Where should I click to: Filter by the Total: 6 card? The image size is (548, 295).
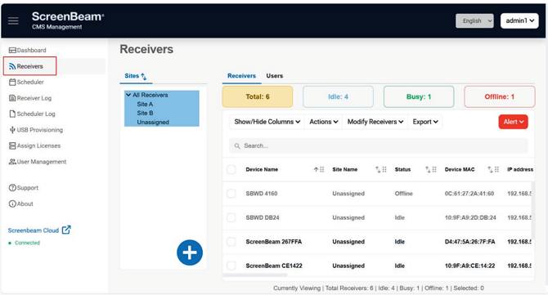coord(257,96)
